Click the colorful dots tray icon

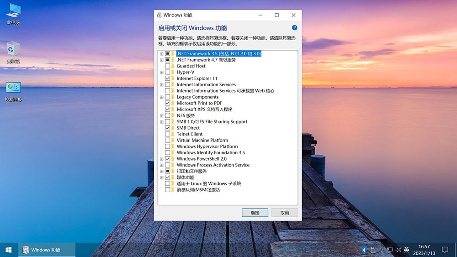click(x=381, y=250)
